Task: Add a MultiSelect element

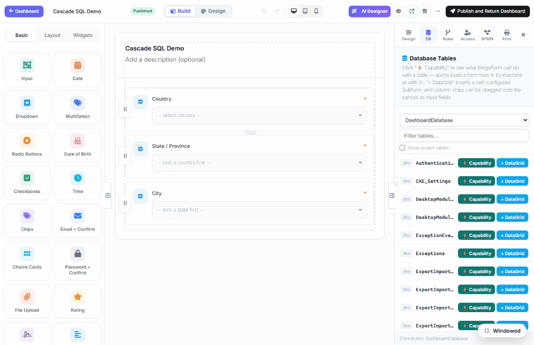Action: 78,108
